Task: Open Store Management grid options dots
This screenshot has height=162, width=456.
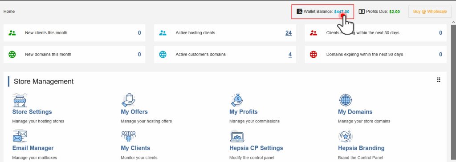Action: (x=439, y=80)
